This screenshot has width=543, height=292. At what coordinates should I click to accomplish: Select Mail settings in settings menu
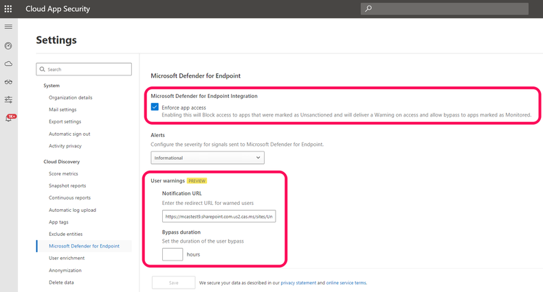63,110
